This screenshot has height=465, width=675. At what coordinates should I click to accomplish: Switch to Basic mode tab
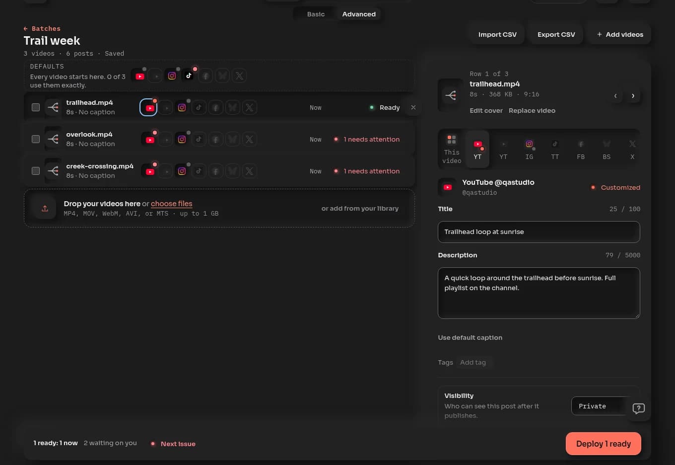tap(316, 14)
